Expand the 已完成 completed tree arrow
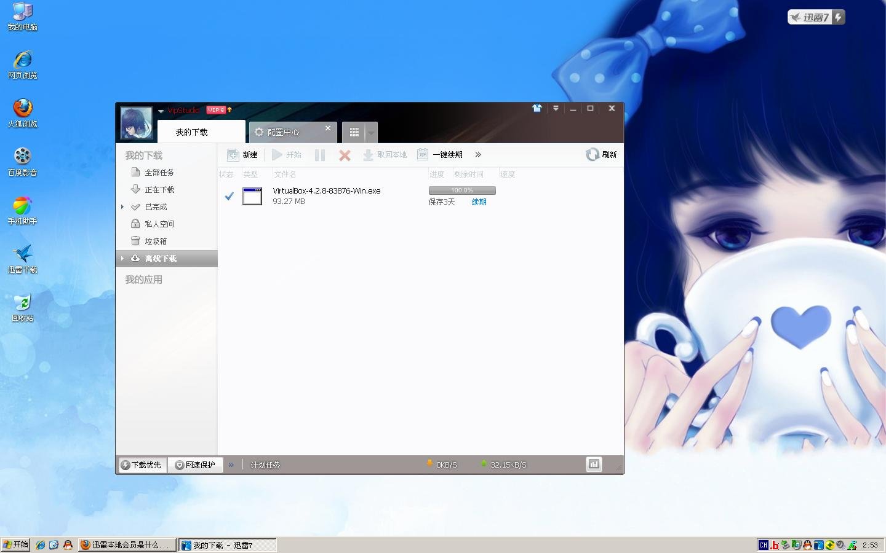886x553 pixels. tap(122, 207)
